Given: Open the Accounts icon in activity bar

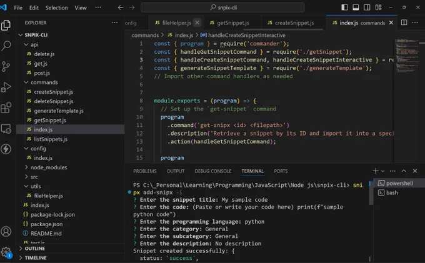Looking at the screenshot, I should (6, 232).
